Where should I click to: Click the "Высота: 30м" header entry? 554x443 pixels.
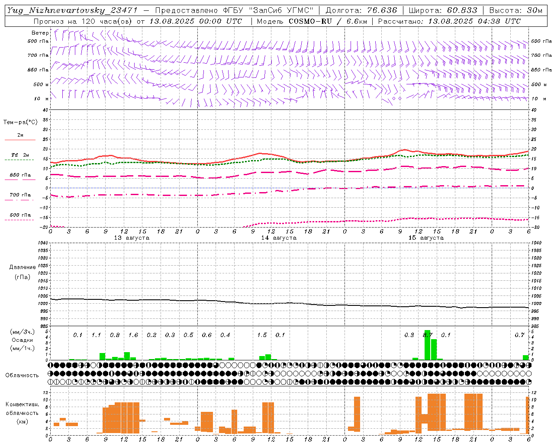pos(515,10)
